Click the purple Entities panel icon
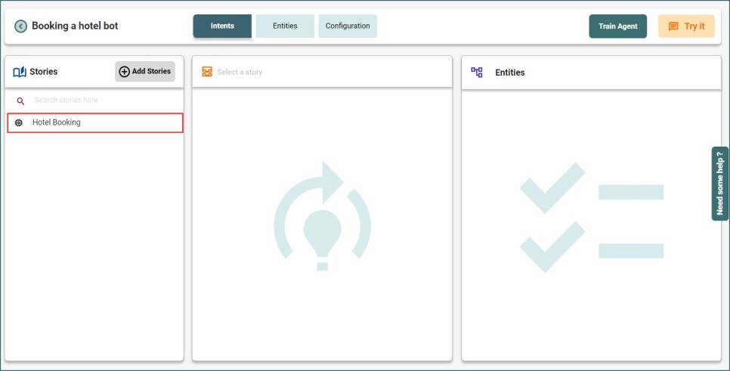The image size is (730, 371). 477,72
